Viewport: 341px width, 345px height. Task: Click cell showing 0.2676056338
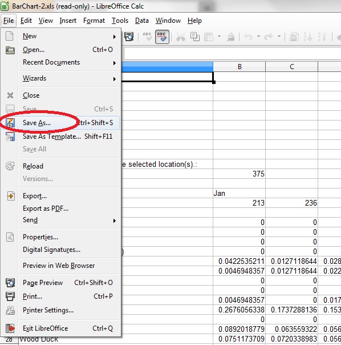pyautogui.click(x=239, y=310)
